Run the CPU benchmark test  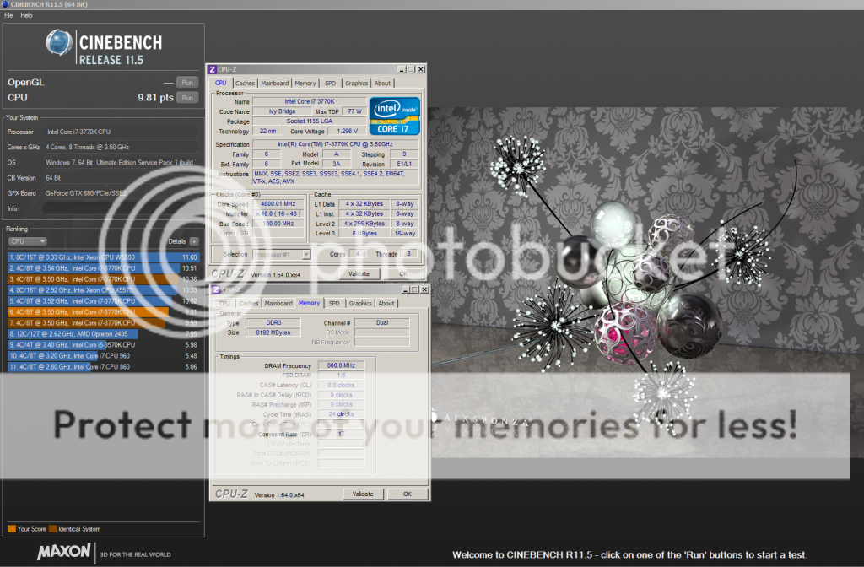(186, 98)
